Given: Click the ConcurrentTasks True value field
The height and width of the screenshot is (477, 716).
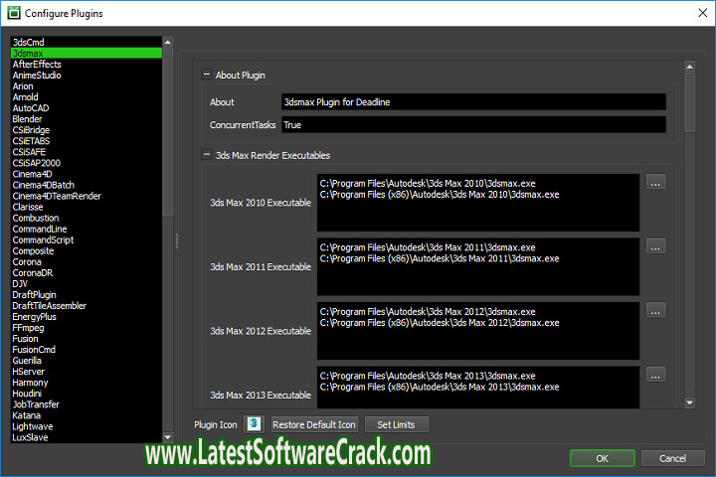Looking at the screenshot, I should (x=473, y=125).
